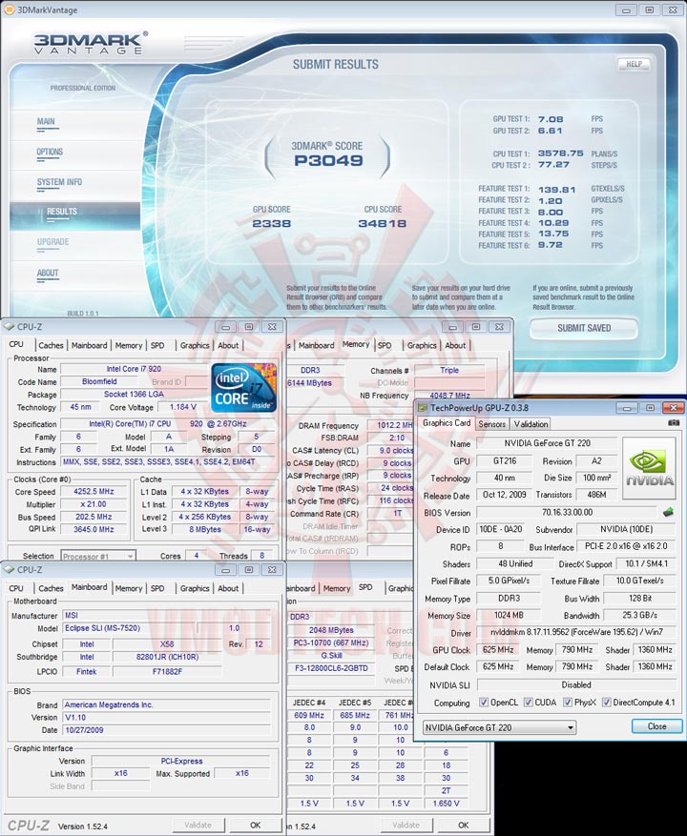Open Caches tab in CPU-Z mainboard window
The image size is (687, 836).
click(x=51, y=588)
